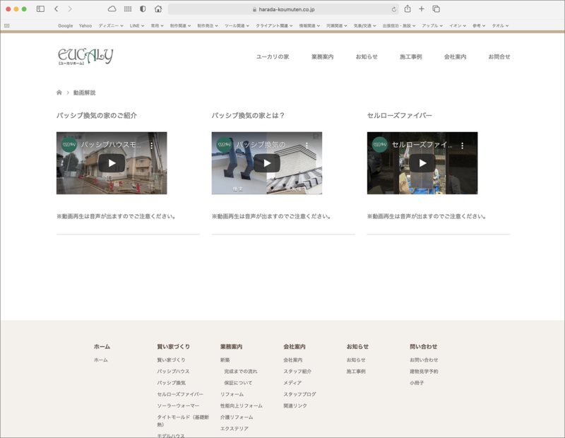The width and height of the screenshot is (565, 438).
Task: Expand the 出張宿泊・施設 bookmark folder
Action: pyautogui.click(x=399, y=25)
